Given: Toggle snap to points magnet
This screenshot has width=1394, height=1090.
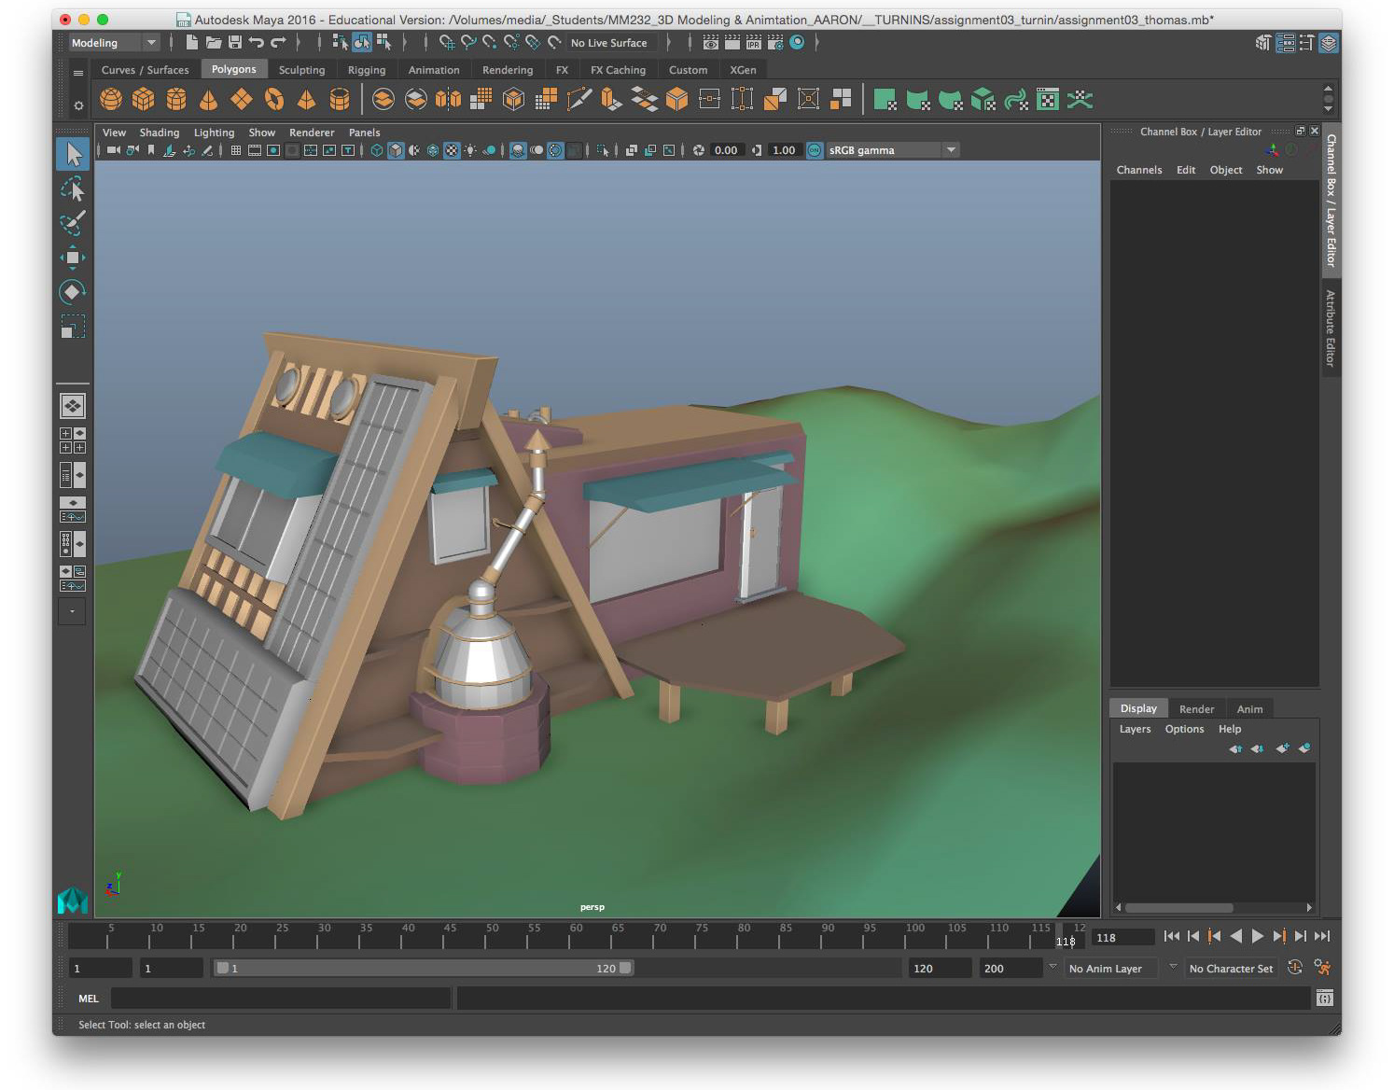Looking at the screenshot, I should (490, 42).
